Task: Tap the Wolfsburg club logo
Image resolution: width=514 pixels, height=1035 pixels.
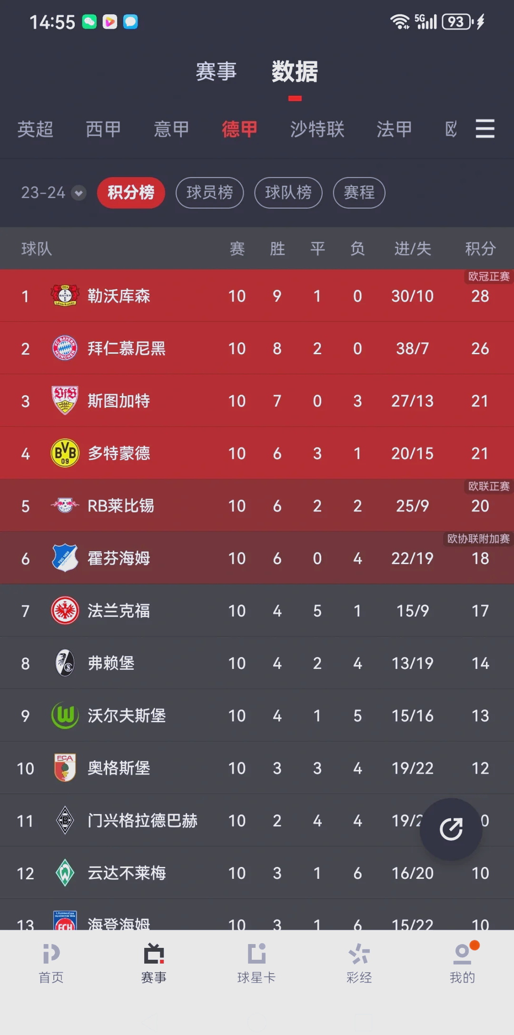Action: click(65, 715)
